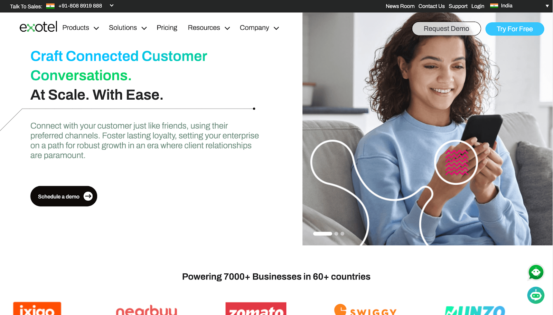This screenshot has width=553, height=315.
Task: Open the Solutions menu
Action: (x=128, y=28)
